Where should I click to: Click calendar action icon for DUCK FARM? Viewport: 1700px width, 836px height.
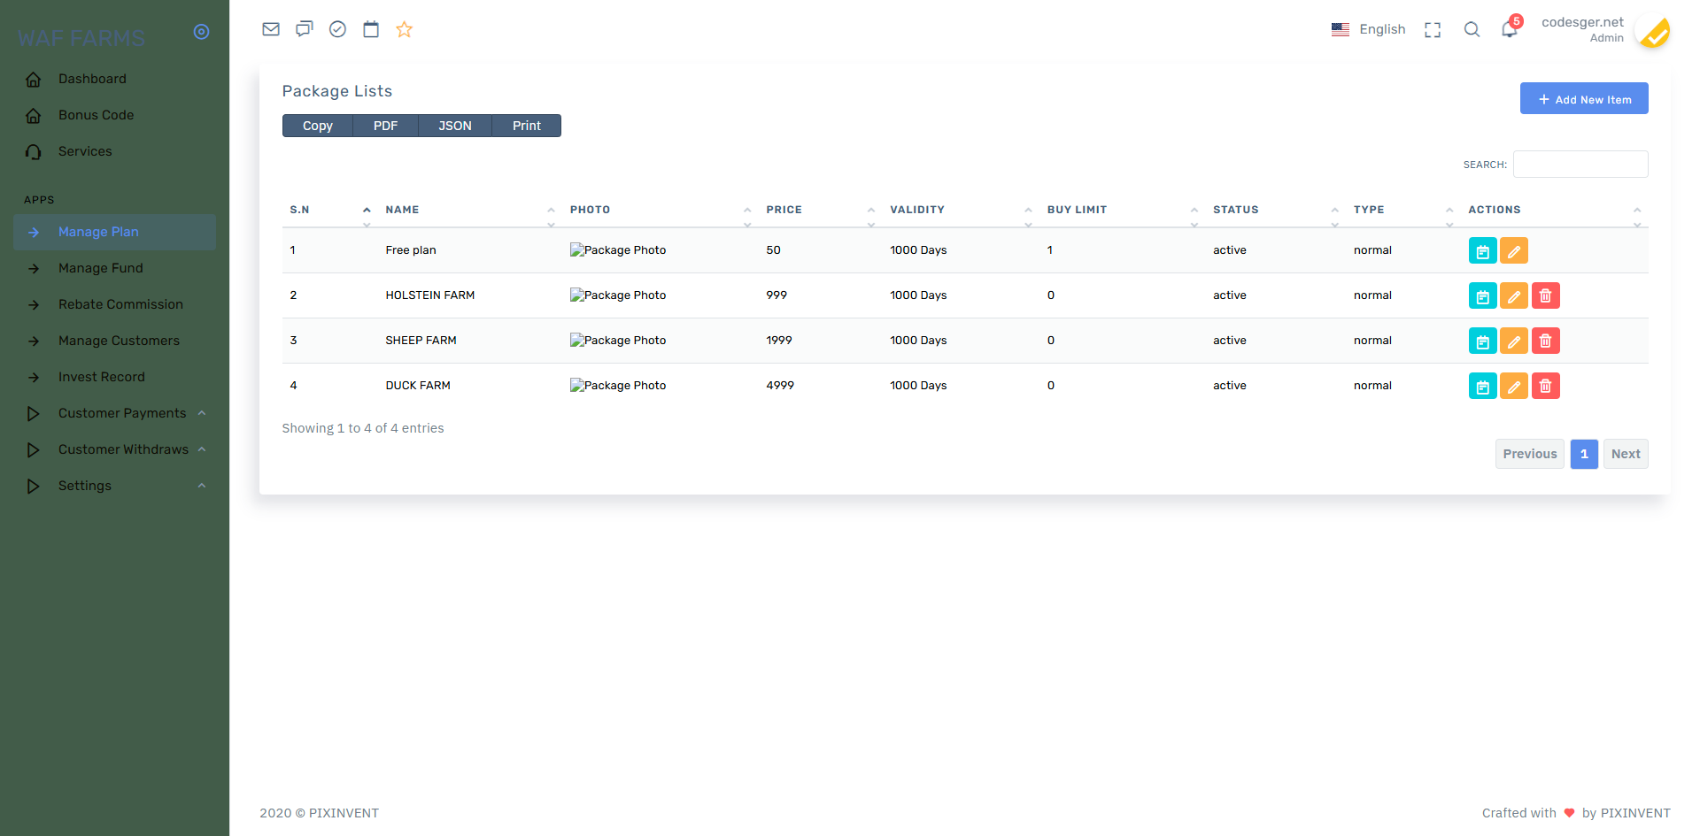coord(1483,387)
